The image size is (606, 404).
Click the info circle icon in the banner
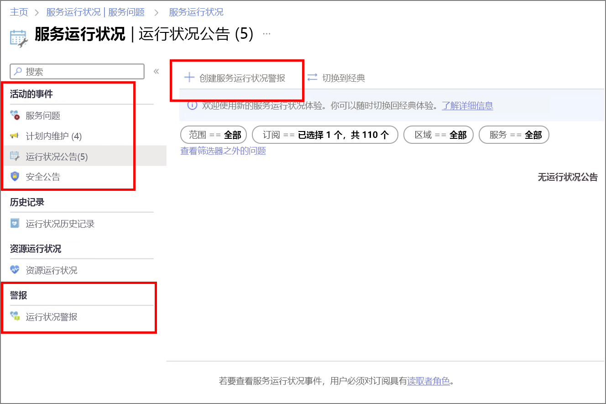pyautogui.click(x=193, y=105)
